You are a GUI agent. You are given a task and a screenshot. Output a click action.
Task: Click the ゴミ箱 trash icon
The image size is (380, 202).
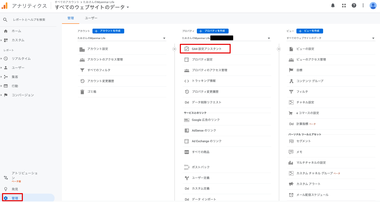click(82, 92)
